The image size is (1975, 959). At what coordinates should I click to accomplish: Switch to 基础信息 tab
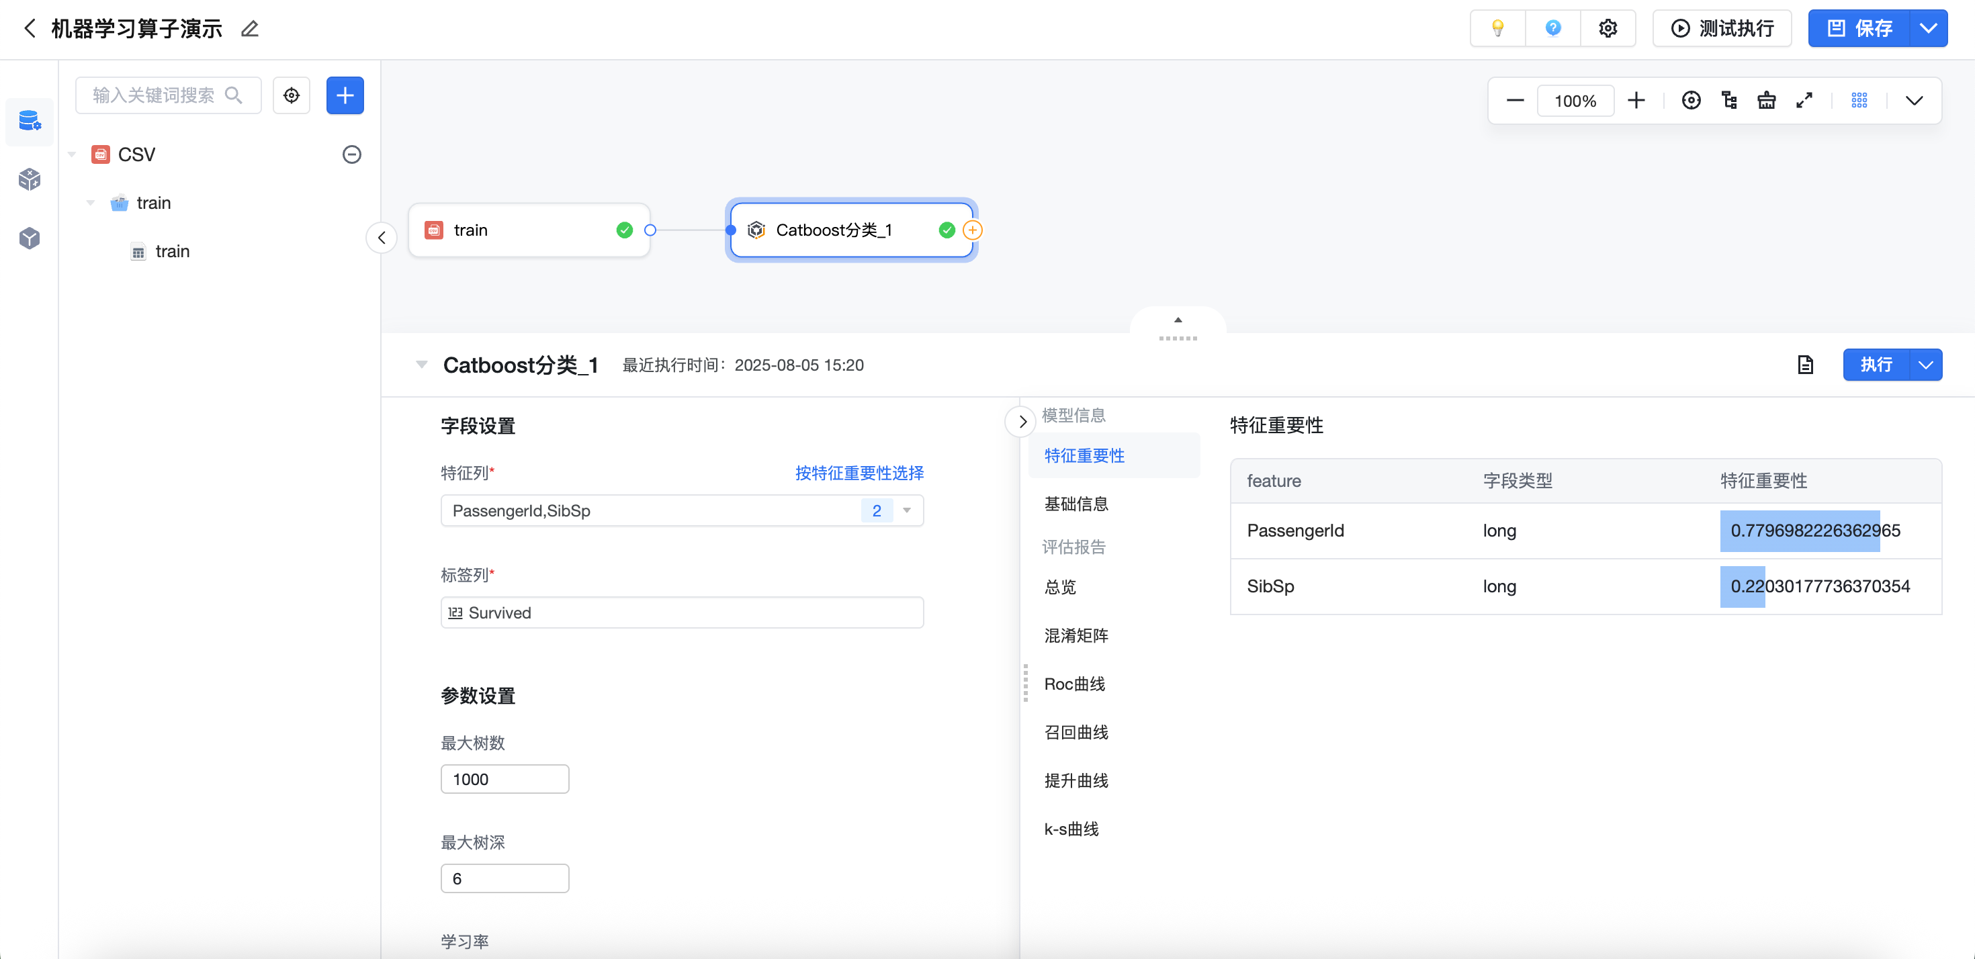[1076, 504]
